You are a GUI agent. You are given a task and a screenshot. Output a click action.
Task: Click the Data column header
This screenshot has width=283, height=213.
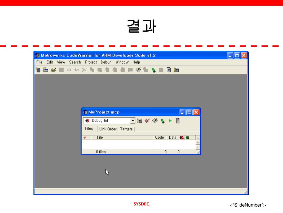pyautogui.click(x=173, y=138)
